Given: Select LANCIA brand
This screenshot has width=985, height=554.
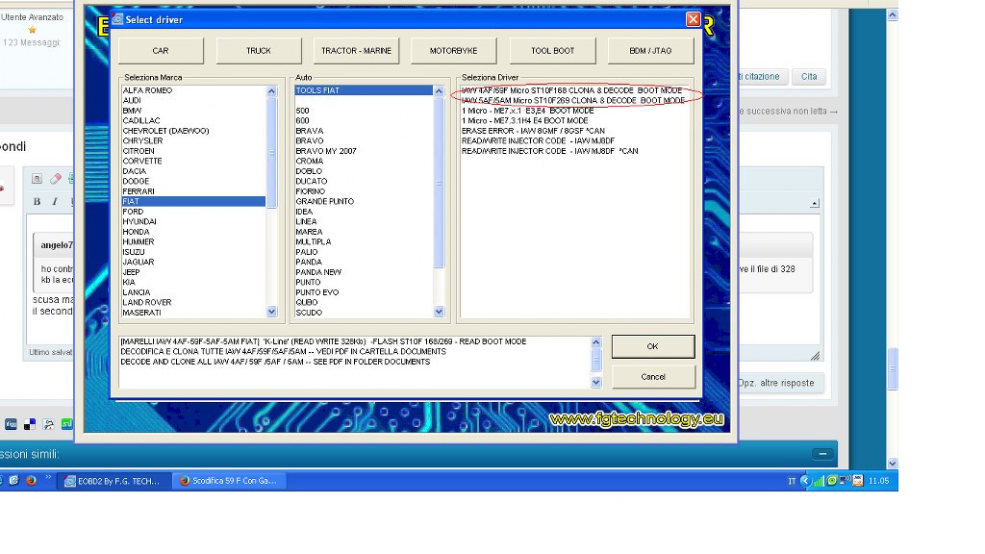Looking at the screenshot, I should point(137,292).
